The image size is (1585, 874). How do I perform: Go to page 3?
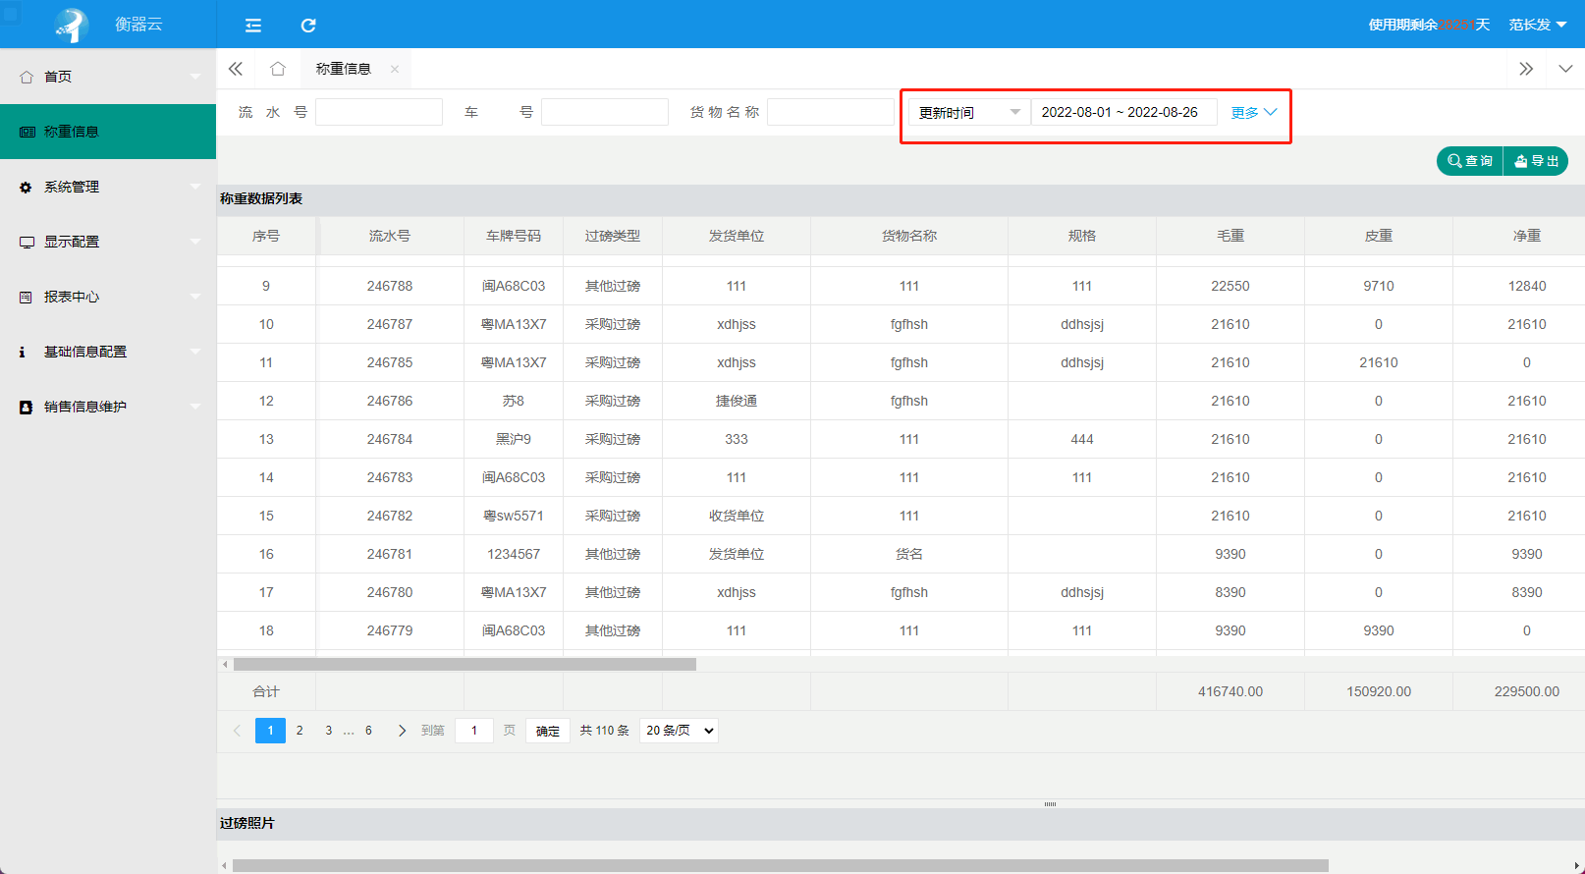[x=329, y=731]
